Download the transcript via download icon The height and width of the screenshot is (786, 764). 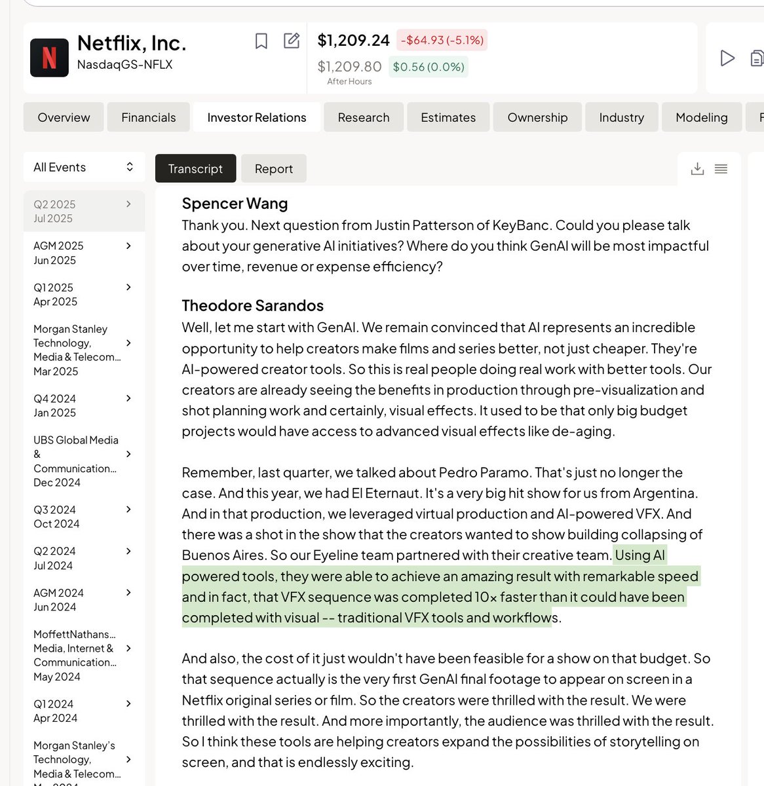pos(697,169)
